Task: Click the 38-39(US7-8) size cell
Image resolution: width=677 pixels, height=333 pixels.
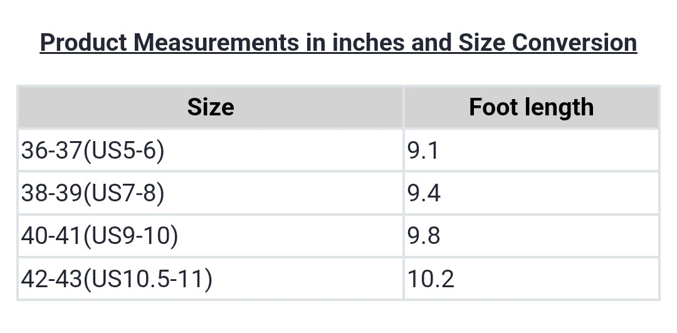Action: coord(92,193)
